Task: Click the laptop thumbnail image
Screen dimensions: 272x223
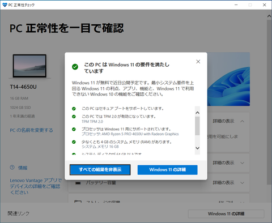Action: tap(29, 66)
